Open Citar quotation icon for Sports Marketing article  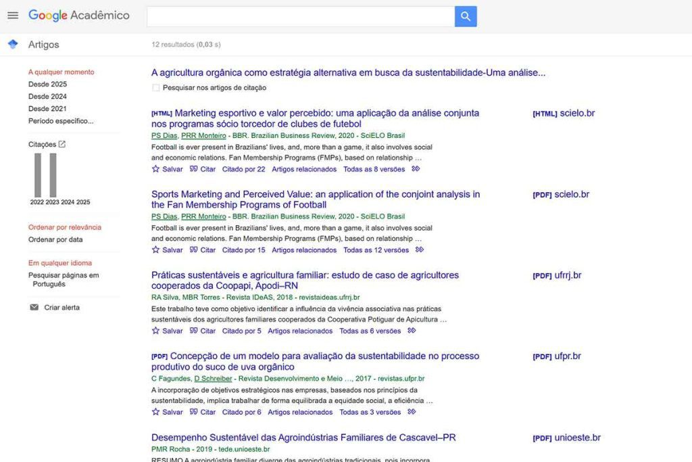(x=195, y=250)
